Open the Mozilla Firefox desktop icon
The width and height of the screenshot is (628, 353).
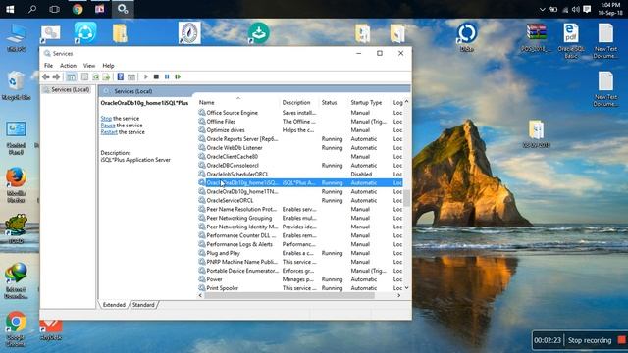click(16, 184)
